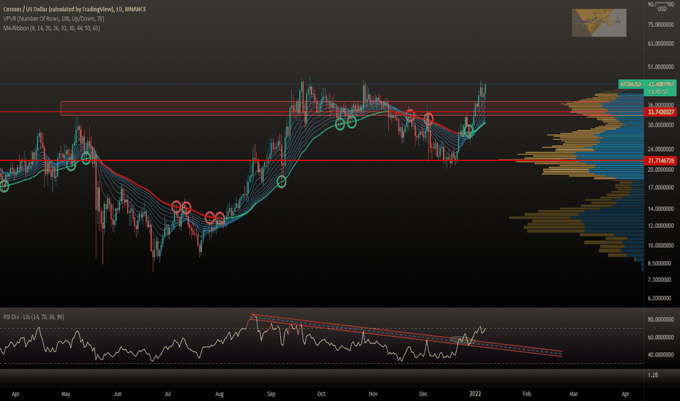Click the Dec label on time axis
Image resolution: width=680 pixels, height=401 pixels.
tap(423, 394)
